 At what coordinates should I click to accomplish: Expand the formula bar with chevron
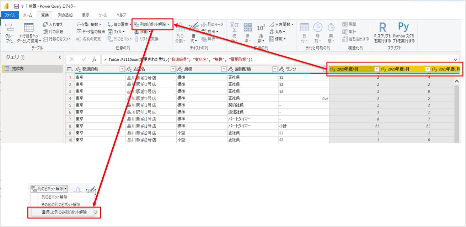tap(456, 60)
